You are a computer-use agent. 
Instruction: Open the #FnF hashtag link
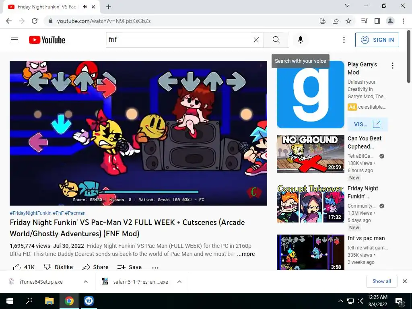58,213
